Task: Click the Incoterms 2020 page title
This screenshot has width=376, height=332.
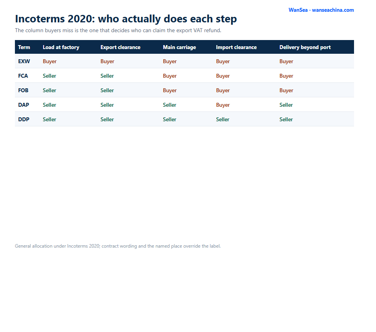Action: (x=126, y=19)
